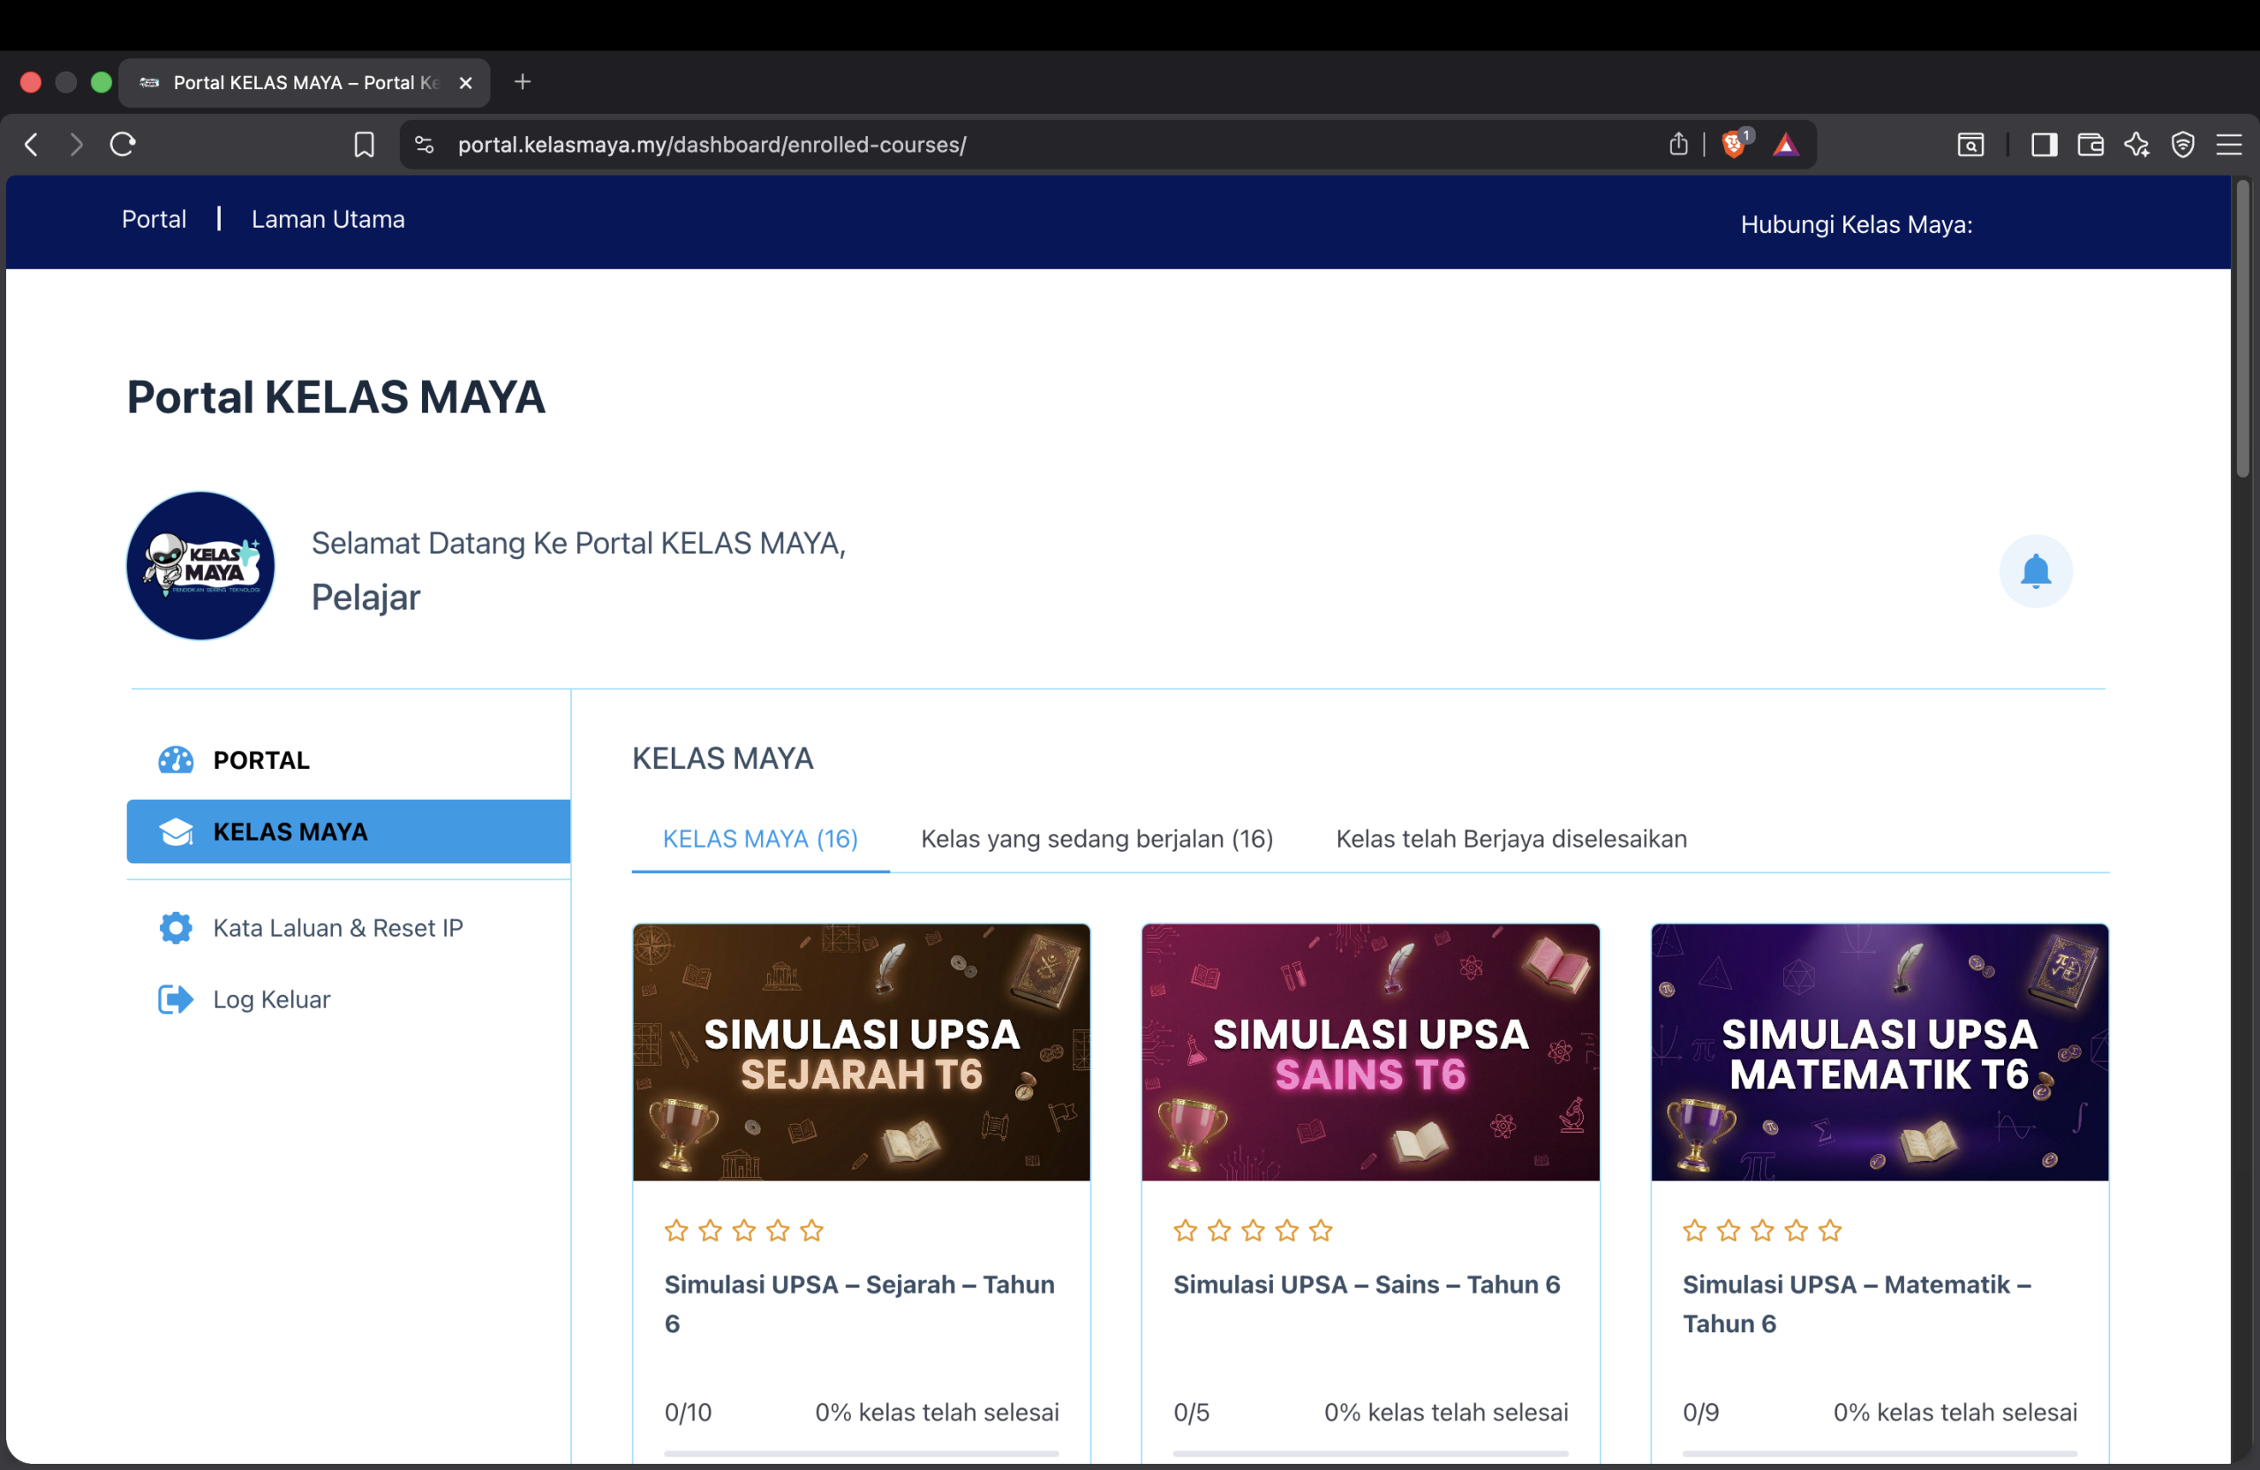Click the graduation cap icon
Screen dimensions: 2260x1470
[176, 832]
